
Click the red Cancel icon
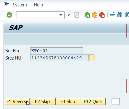pyautogui.click(x=102, y=15)
